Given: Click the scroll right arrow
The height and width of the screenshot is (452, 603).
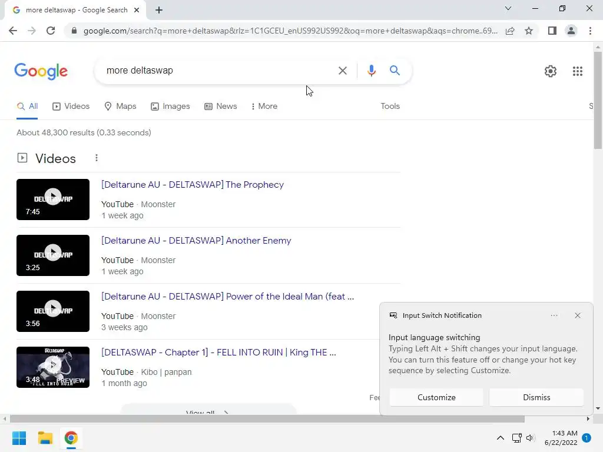Looking at the screenshot, I should [588, 419].
